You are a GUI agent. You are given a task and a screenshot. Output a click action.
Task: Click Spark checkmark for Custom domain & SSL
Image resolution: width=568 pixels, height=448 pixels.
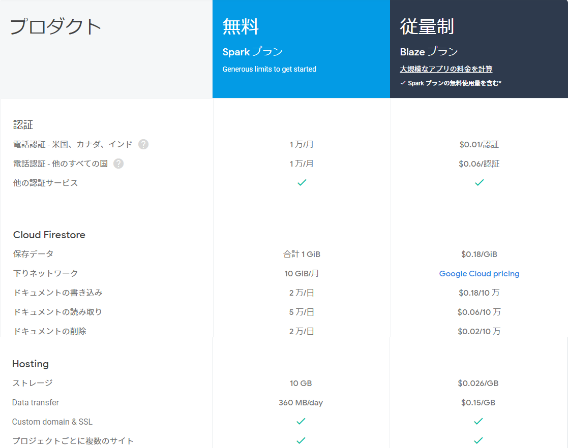pos(301,421)
